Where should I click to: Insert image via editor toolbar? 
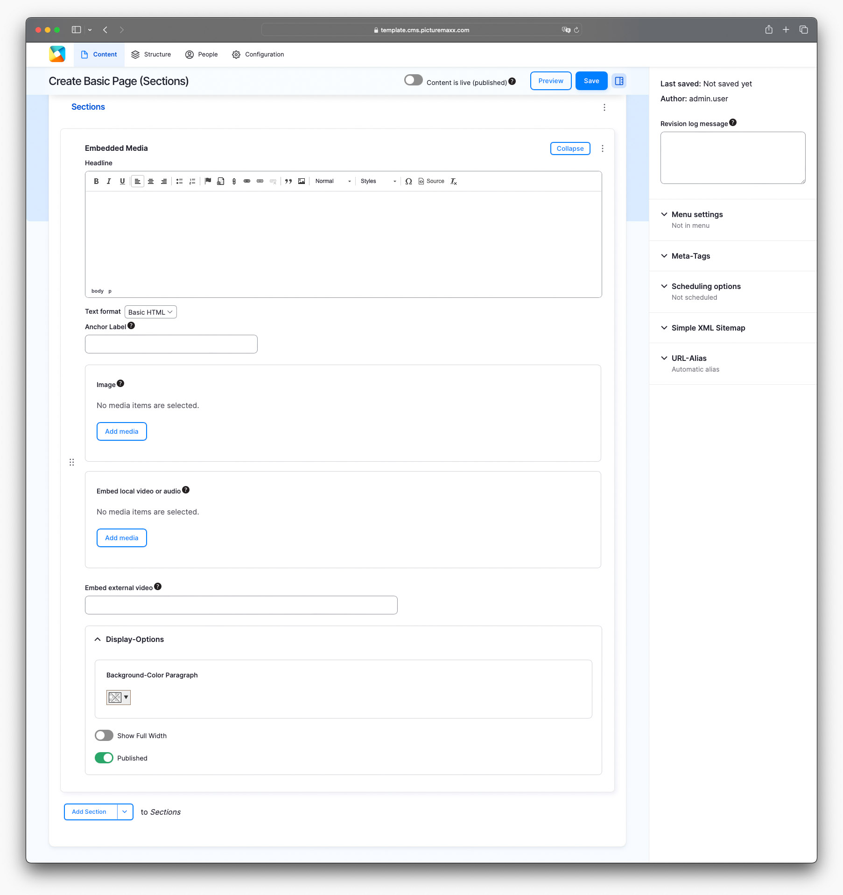pos(302,181)
